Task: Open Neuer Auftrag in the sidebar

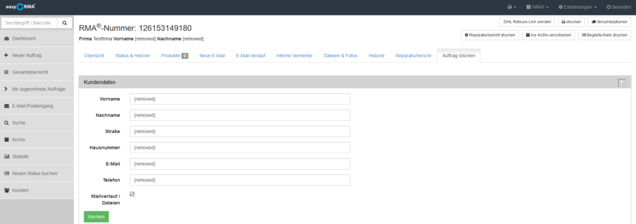Action: click(37, 55)
